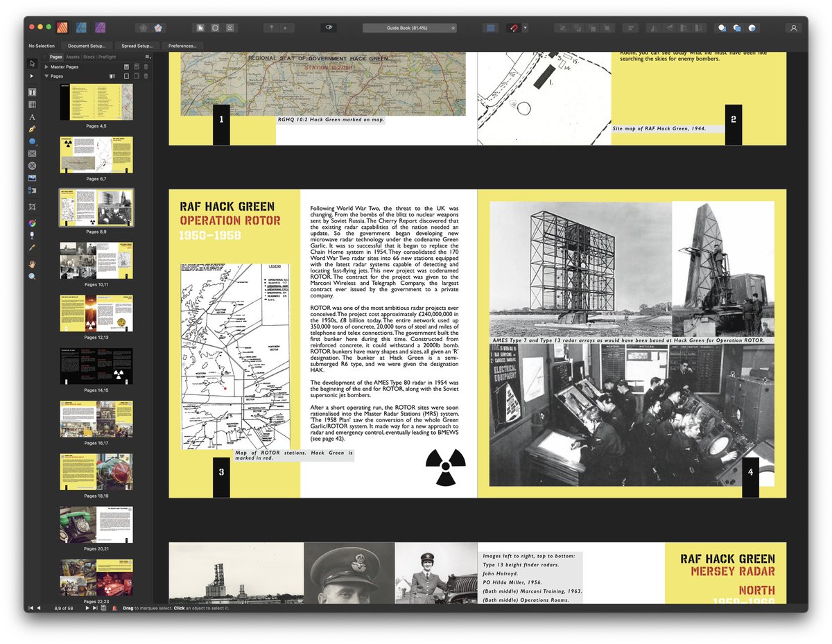832x644 pixels.
Task: Open the Preferences button
Action: 182,46
